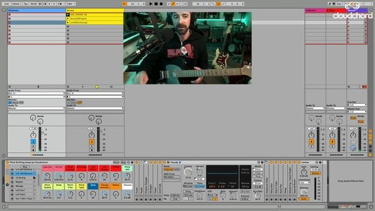Open the Whammy Audio To dropdown
The height and width of the screenshot is (211, 375).
coord(36,108)
